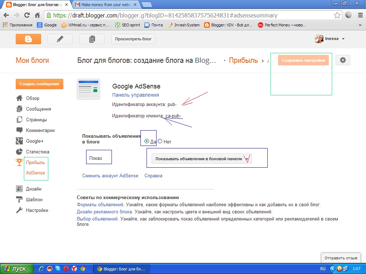
Task: Open the Комментарии sidebar item
Action: (x=40, y=131)
